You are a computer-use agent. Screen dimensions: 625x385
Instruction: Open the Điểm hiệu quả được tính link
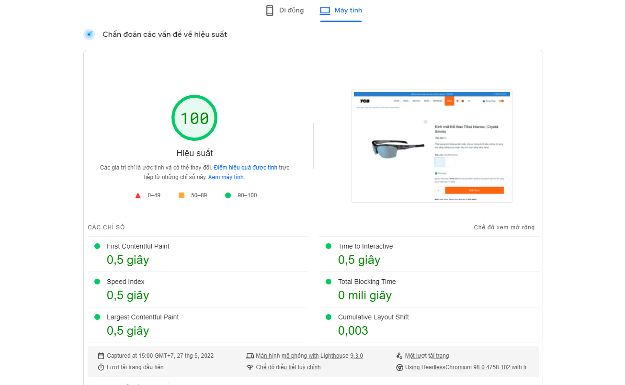[245, 168]
